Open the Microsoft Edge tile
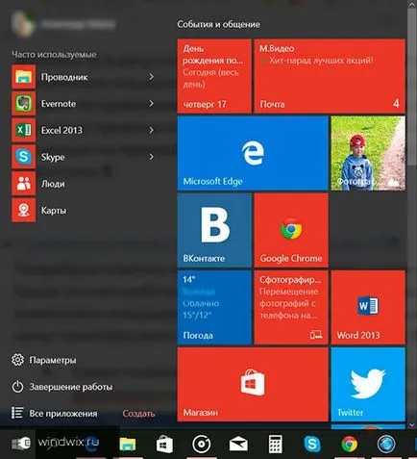This screenshot has width=417, height=459. click(253, 153)
